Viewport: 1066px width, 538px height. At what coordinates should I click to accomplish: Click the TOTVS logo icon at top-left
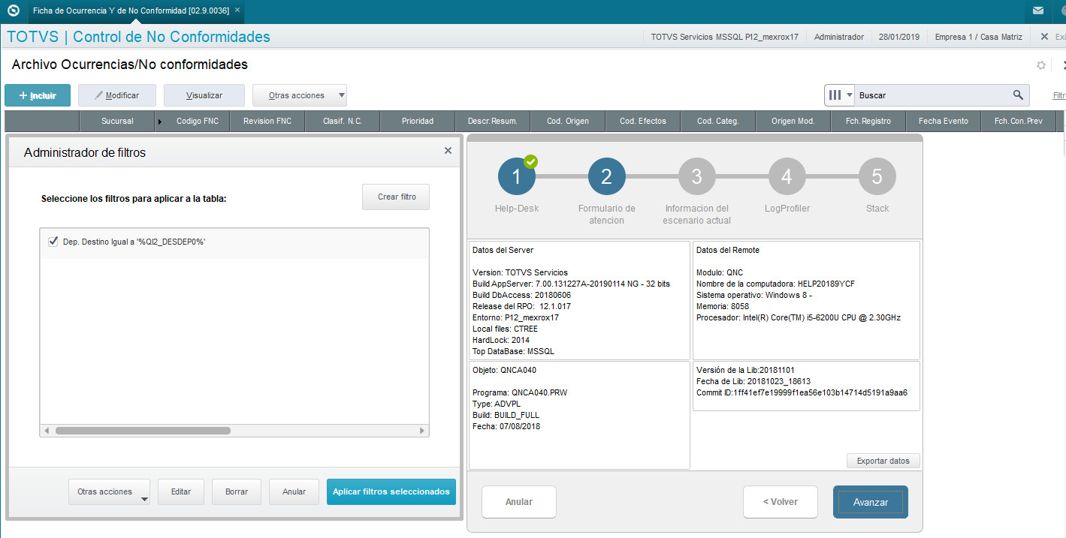(13, 11)
